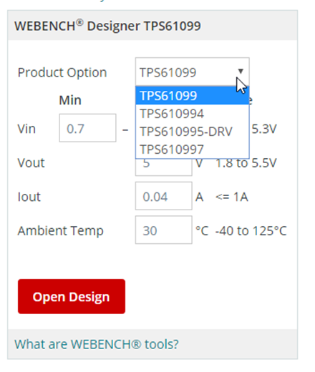Click the WEBENCH Designer TPS61099 header
This screenshot has width=315, height=372.
click(x=107, y=26)
